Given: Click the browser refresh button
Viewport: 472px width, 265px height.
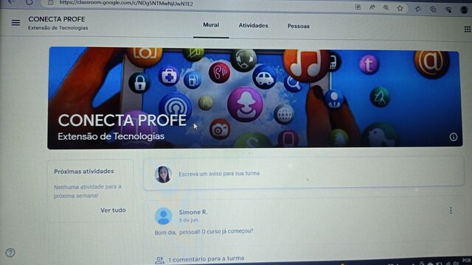Looking at the screenshot, I should click(29, 2).
